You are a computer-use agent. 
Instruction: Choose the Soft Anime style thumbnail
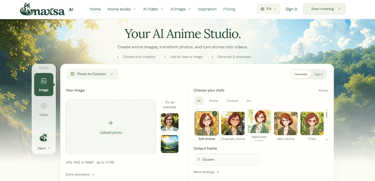click(207, 123)
